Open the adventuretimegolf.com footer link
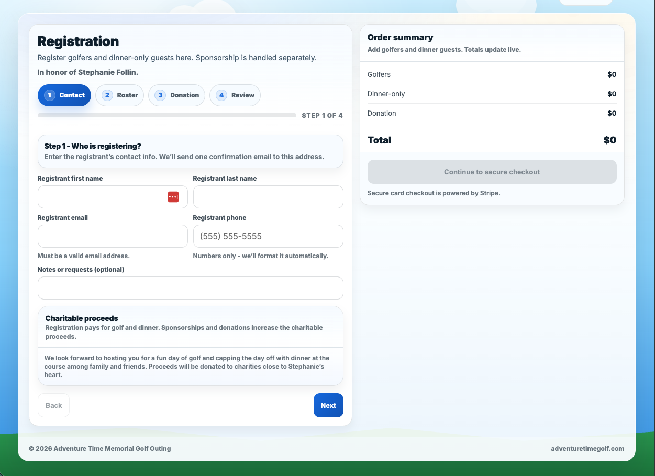The height and width of the screenshot is (476, 655). point(587,448)
